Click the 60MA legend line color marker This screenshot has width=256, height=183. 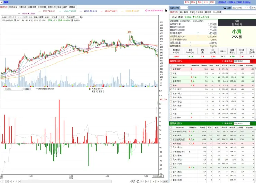102,11
